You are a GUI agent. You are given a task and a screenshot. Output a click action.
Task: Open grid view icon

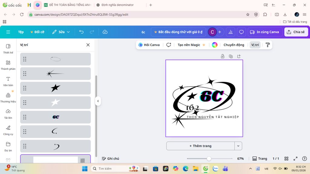(x=286, y=158)
